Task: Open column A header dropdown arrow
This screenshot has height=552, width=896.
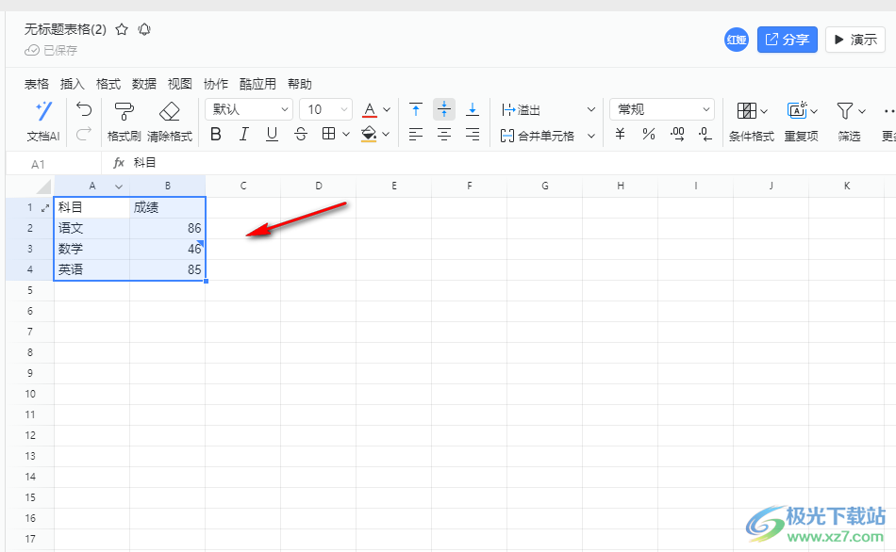Action: click(x=119, y=187)
